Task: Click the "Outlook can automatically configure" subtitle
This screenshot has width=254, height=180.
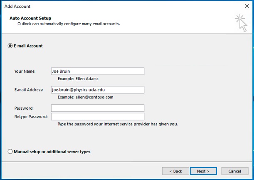Action: point(69,24)
